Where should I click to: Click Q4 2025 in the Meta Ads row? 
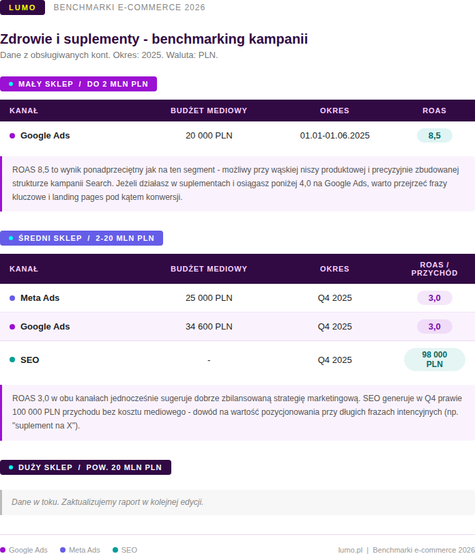point(334,298)
